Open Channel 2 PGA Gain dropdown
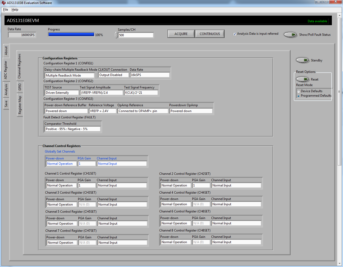Screen dimensions: 343x267 [x=201, y=185]
